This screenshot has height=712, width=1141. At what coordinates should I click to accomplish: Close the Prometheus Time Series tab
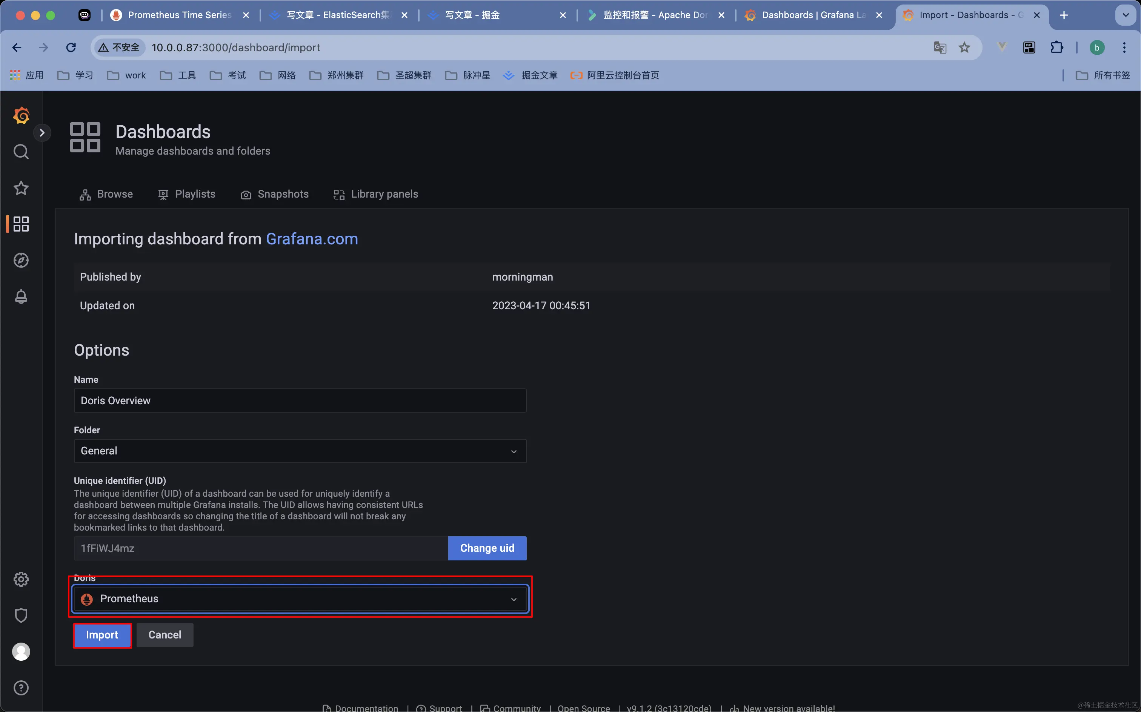(x=246, y=15)
